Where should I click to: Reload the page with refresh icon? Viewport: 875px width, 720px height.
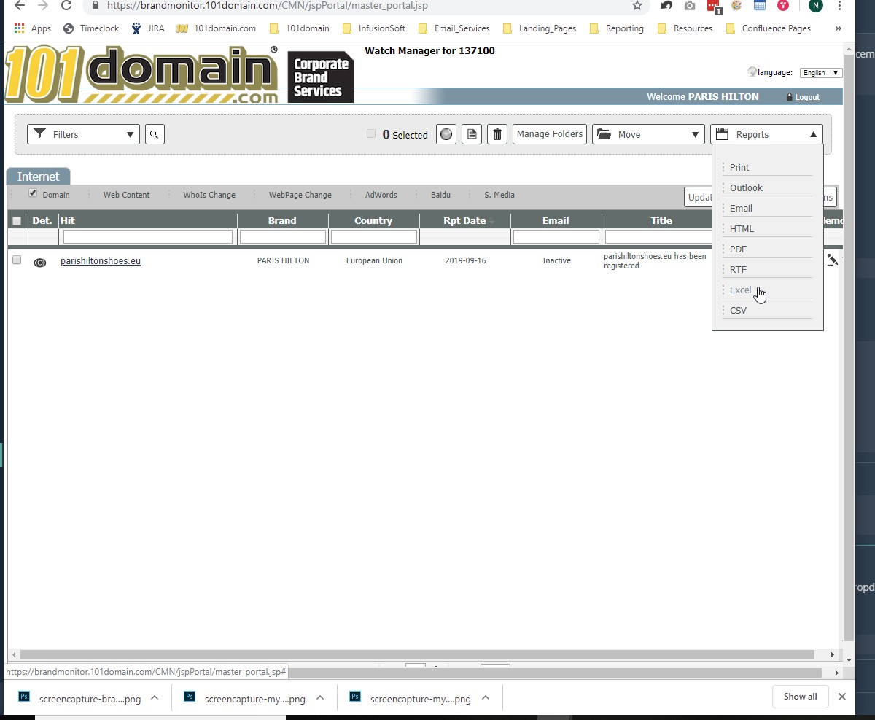66,6
